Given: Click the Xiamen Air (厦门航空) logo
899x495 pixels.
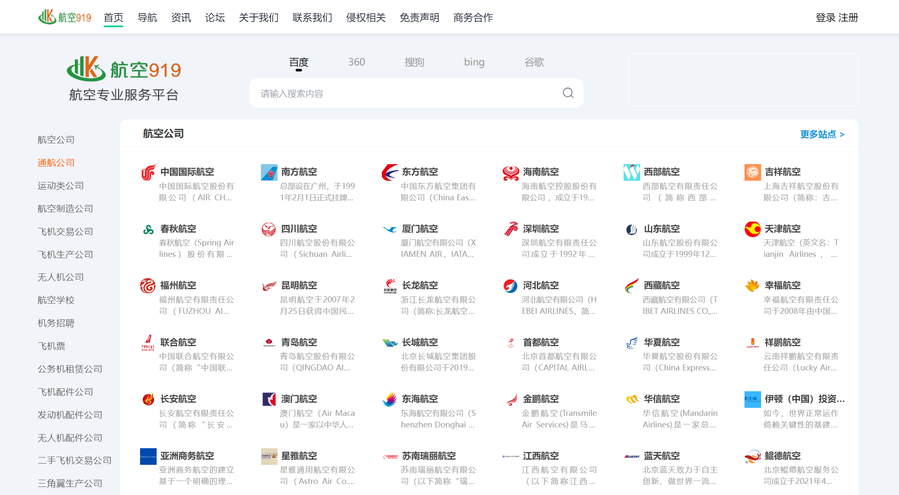Looking at the screenshot, I should pos(390,229).
